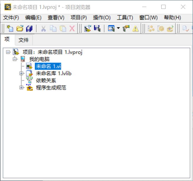
Task: Switch to the 文件 tab
Action: 24,40
